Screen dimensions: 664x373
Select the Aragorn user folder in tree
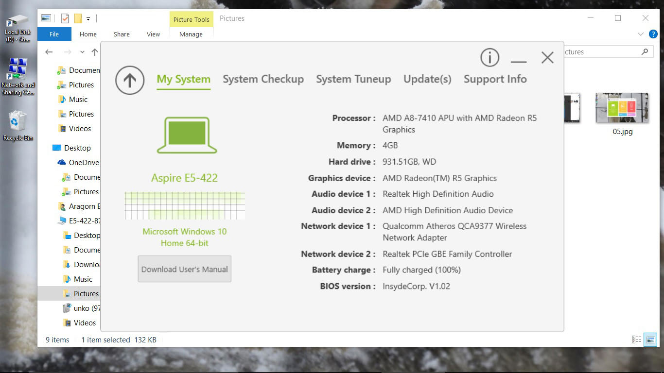pyautogui.click(x=79, y=206)
